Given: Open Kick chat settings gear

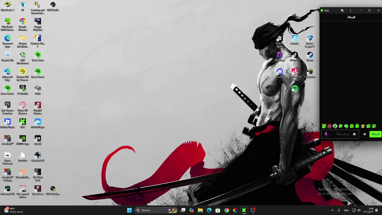Looking at the screenshot, I should point(364,134).
